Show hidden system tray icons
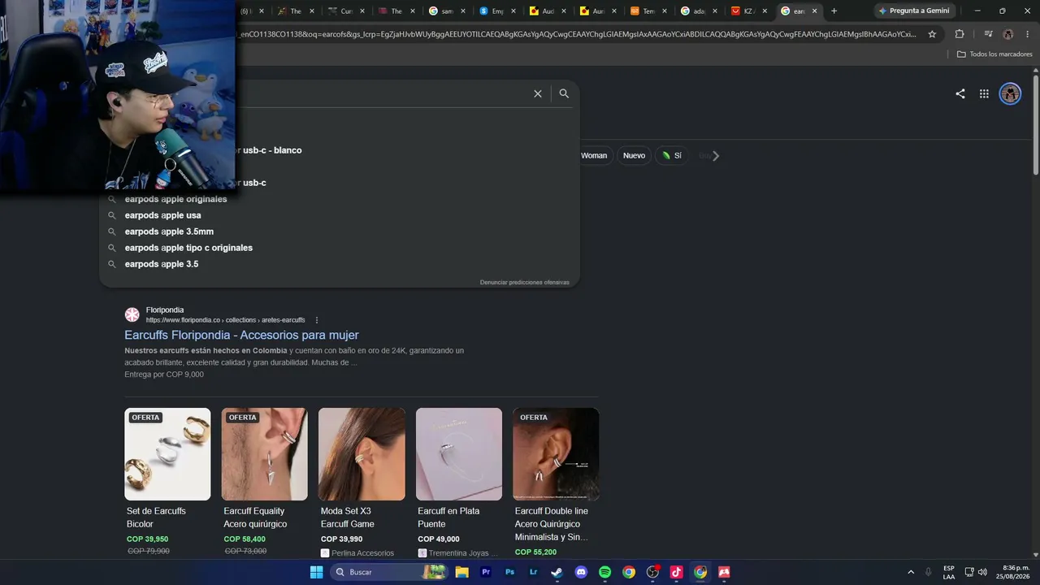The image size is (1040, 585). click(x=911, y=572)
